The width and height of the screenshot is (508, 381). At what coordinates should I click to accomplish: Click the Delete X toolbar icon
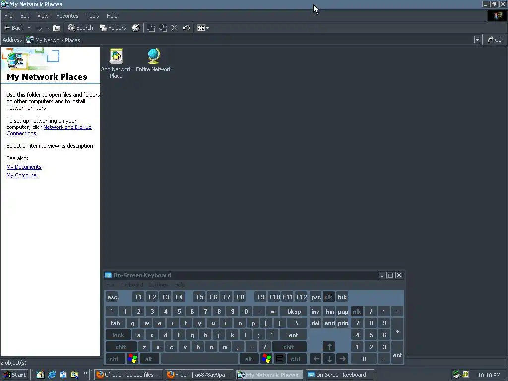(x=174, y=28)
